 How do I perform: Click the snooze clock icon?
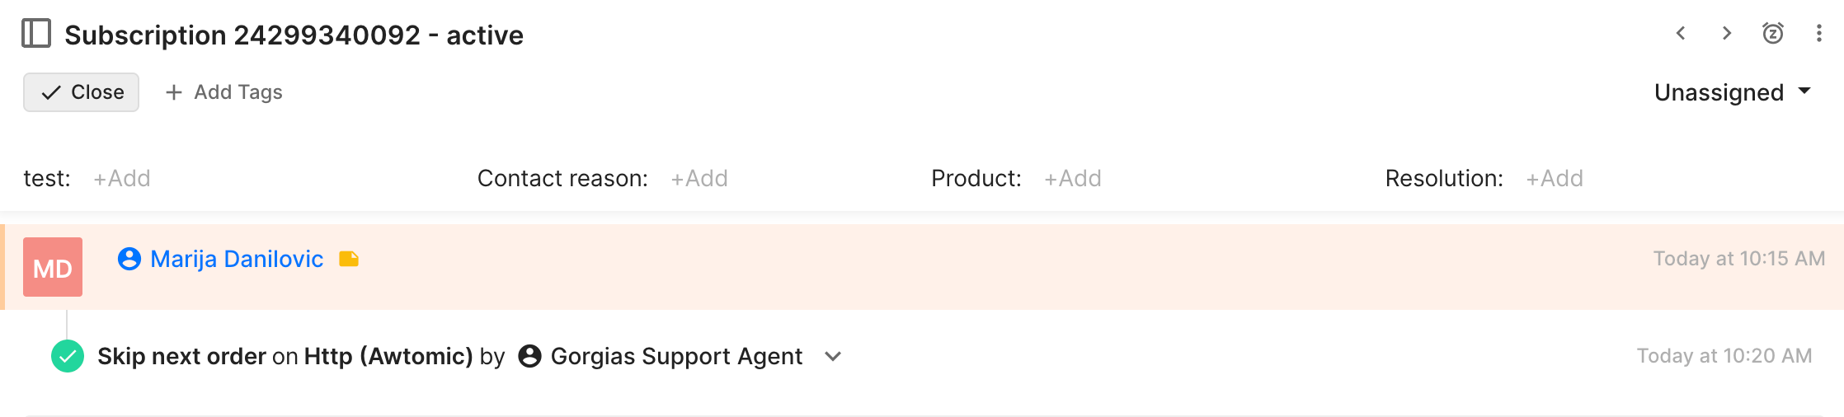click(x=1773, y=33)
